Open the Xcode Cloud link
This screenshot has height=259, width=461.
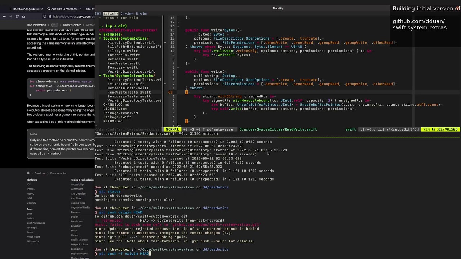(33, 237)
